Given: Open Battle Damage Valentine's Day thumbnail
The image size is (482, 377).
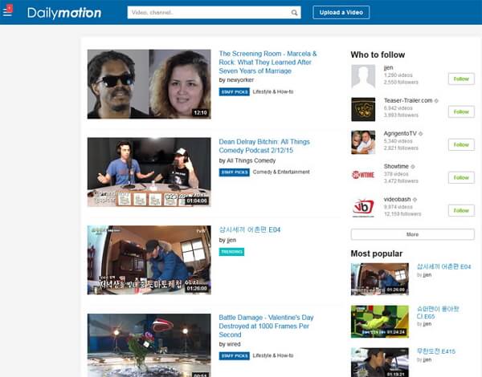Looking at the screenshot, I should point(149,345).
